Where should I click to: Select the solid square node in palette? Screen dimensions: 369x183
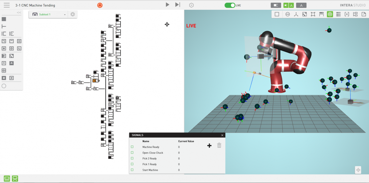tap(4, 19)
